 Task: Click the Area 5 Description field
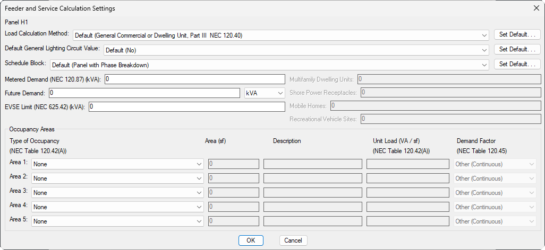(x=313, y=221)
